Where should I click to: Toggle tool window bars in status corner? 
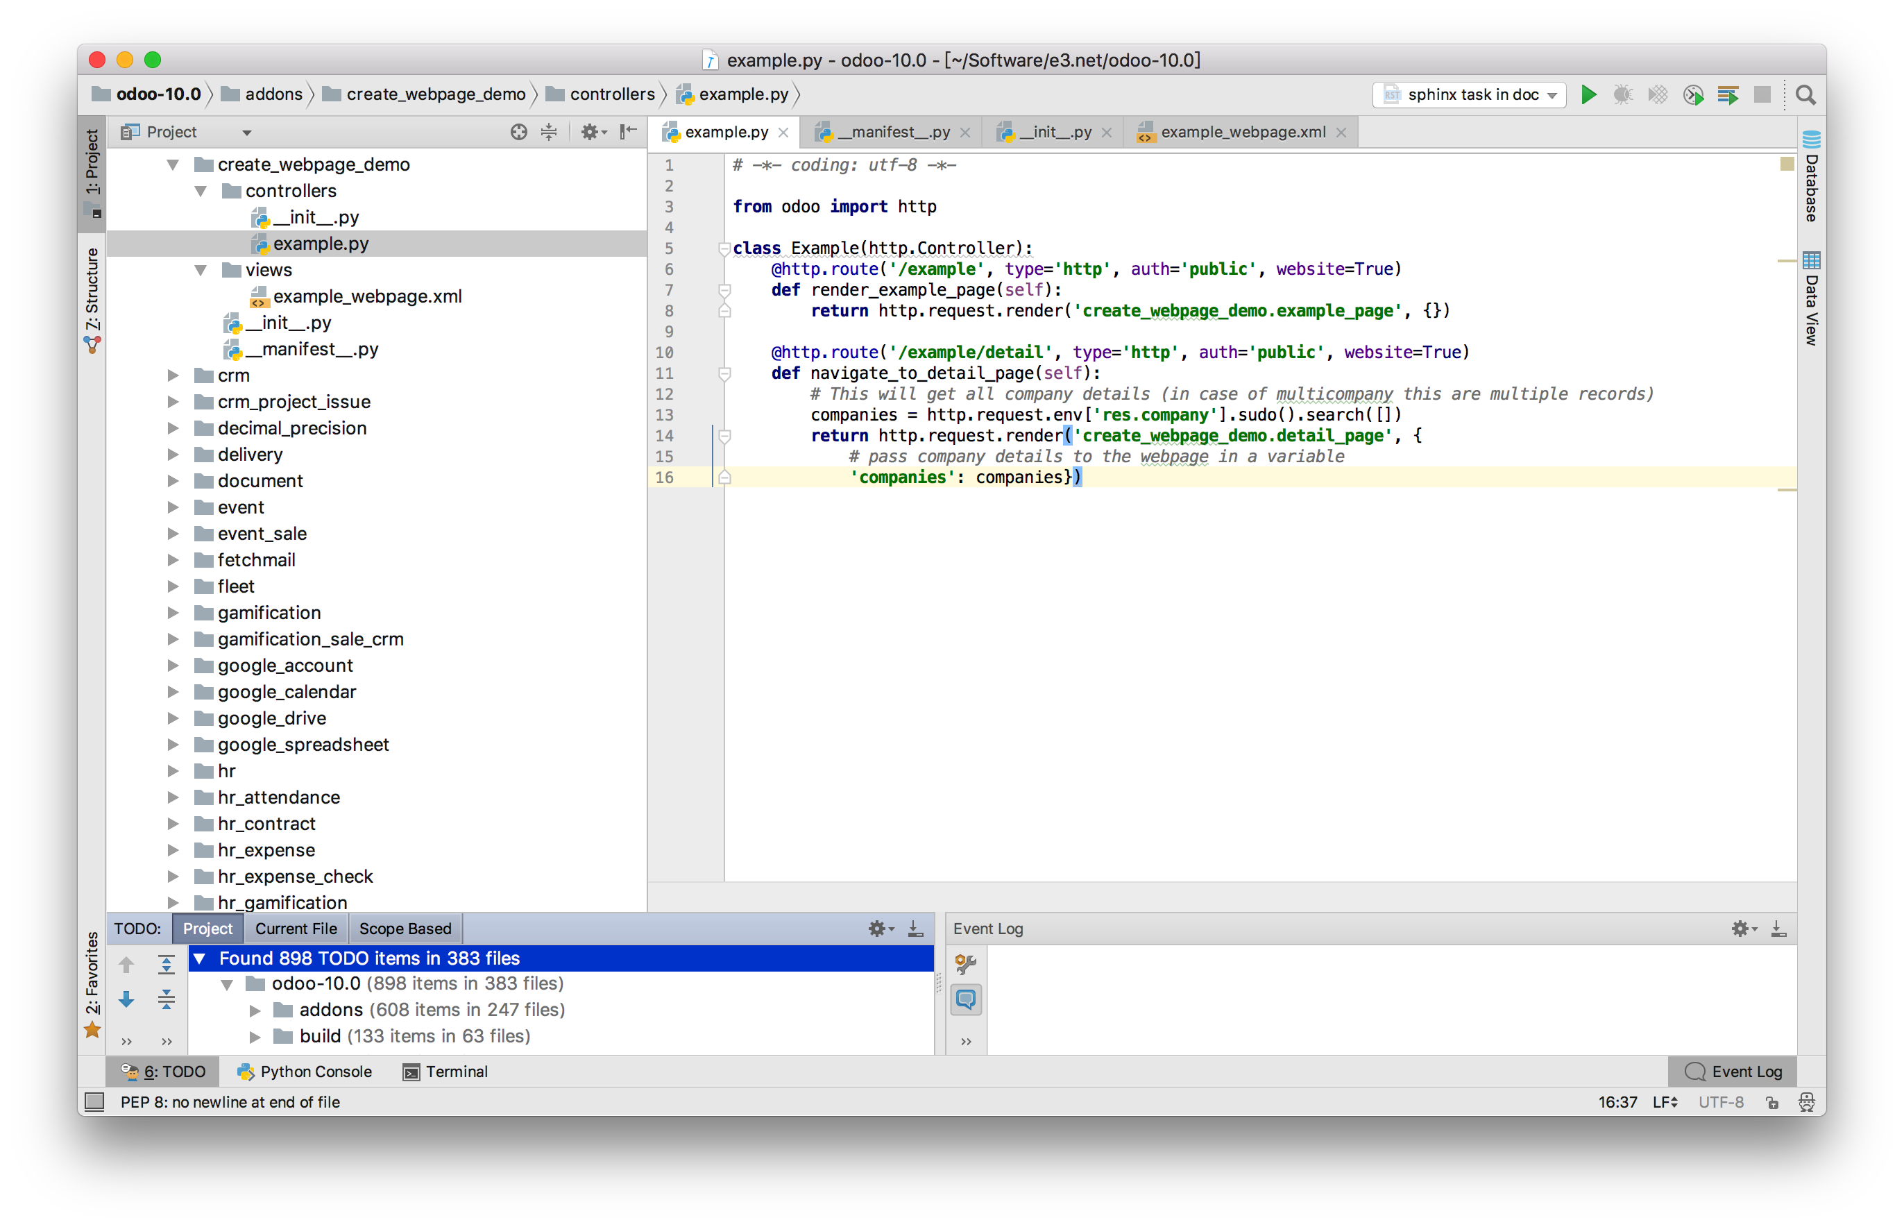[x=95, y=1102]
